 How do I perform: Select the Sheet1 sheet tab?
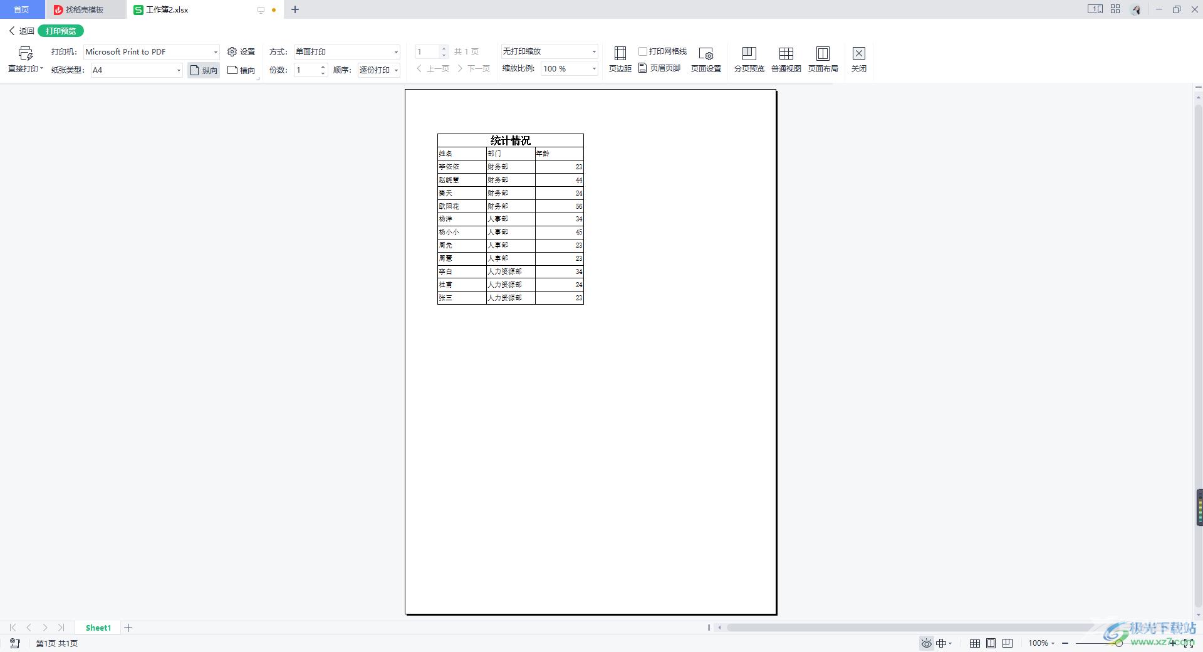(98, 628)
